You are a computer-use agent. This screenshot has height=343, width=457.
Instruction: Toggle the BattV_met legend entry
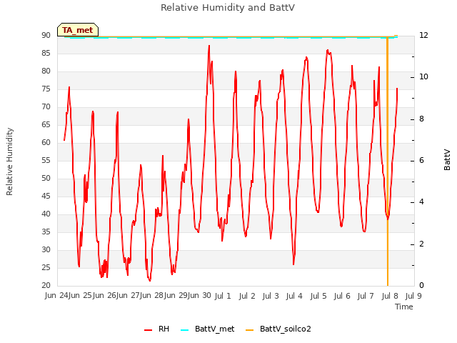tap(208, 329)
